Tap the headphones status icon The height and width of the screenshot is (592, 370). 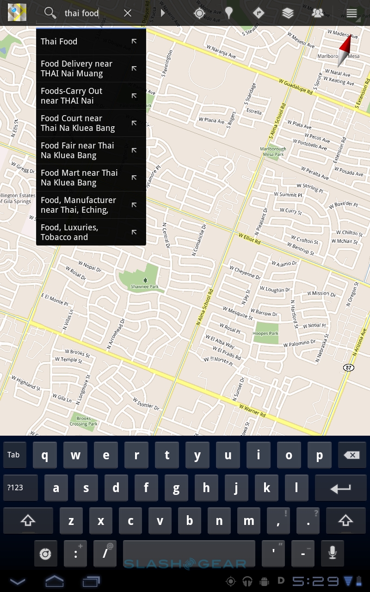[x=247, y=581]
